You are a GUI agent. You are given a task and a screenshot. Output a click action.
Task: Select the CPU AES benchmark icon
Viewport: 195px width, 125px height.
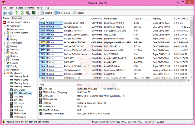pos(11,100)
